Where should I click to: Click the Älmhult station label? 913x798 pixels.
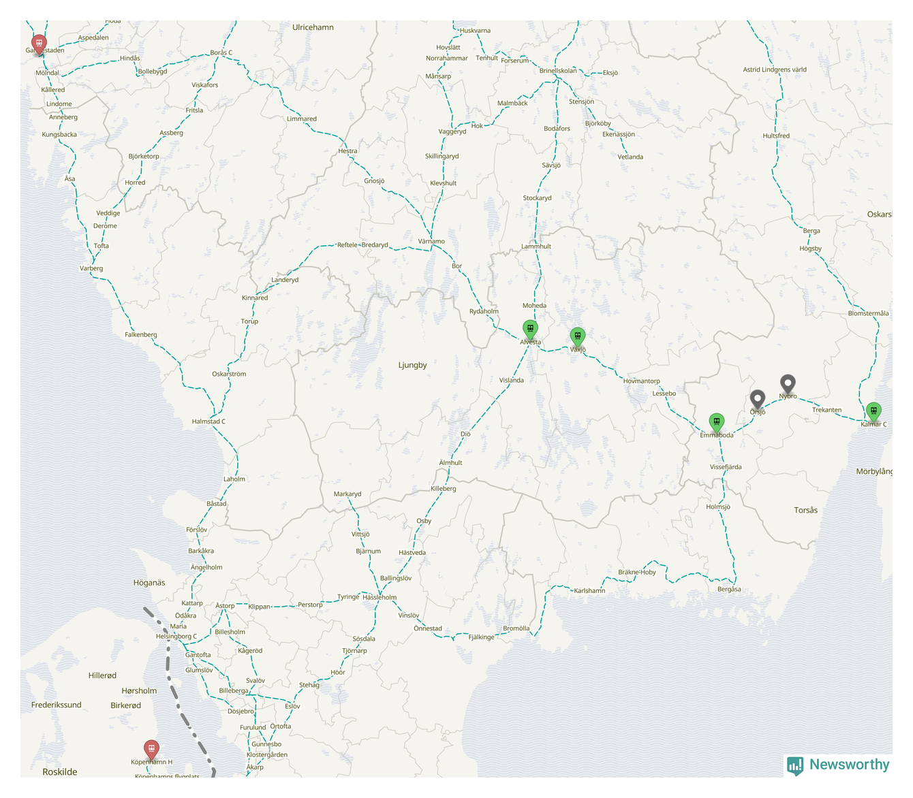point(450,462)
